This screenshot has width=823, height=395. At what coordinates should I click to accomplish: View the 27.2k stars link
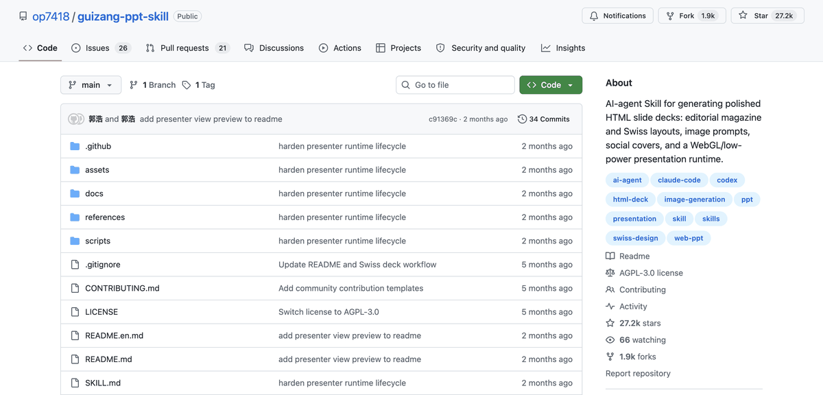633,323
